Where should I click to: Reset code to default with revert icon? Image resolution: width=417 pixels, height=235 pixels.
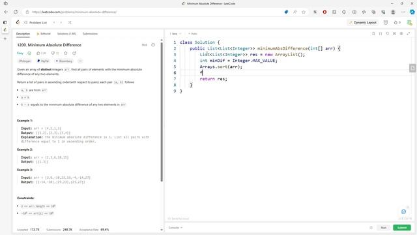[388, 33]
